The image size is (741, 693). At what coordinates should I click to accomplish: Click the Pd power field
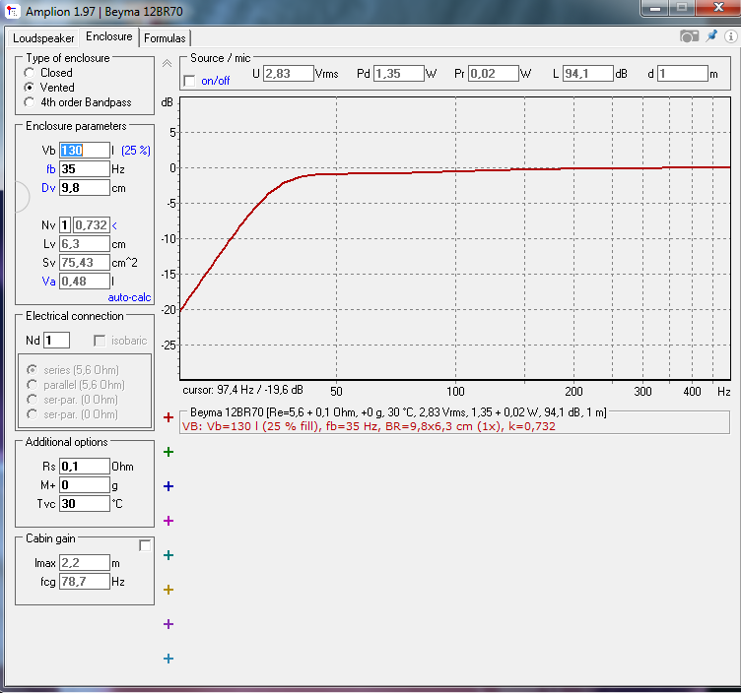399,74
